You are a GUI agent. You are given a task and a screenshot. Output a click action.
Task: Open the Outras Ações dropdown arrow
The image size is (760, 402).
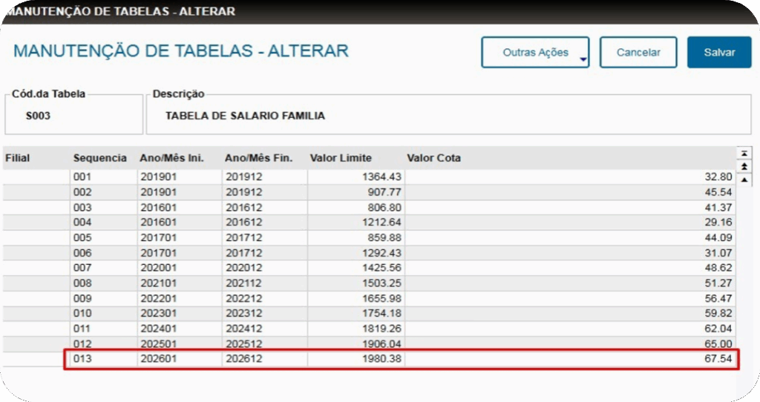[583, 59]
